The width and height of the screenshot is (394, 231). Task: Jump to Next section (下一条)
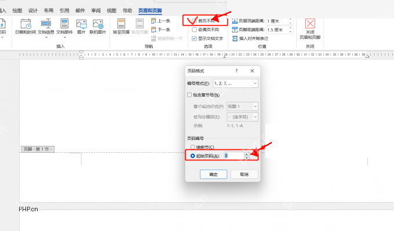tap(161, 30)
